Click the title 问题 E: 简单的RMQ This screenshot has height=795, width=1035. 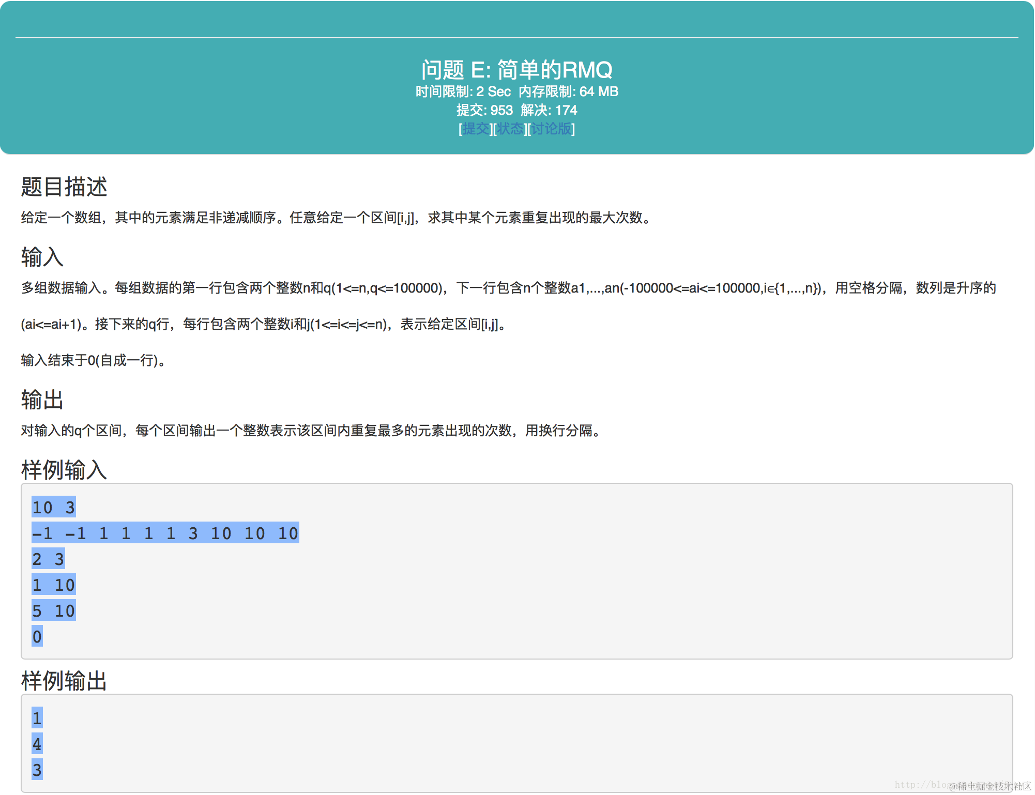(516, 70)
